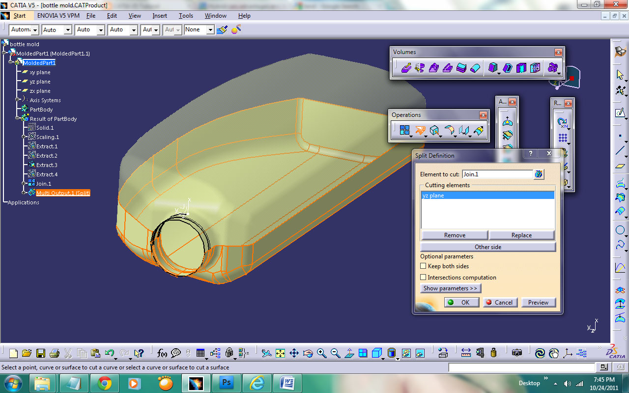Click the painter brush icon in top toolbar
The height and width of the screenshot is (393, 629).
tap(222, 29)
